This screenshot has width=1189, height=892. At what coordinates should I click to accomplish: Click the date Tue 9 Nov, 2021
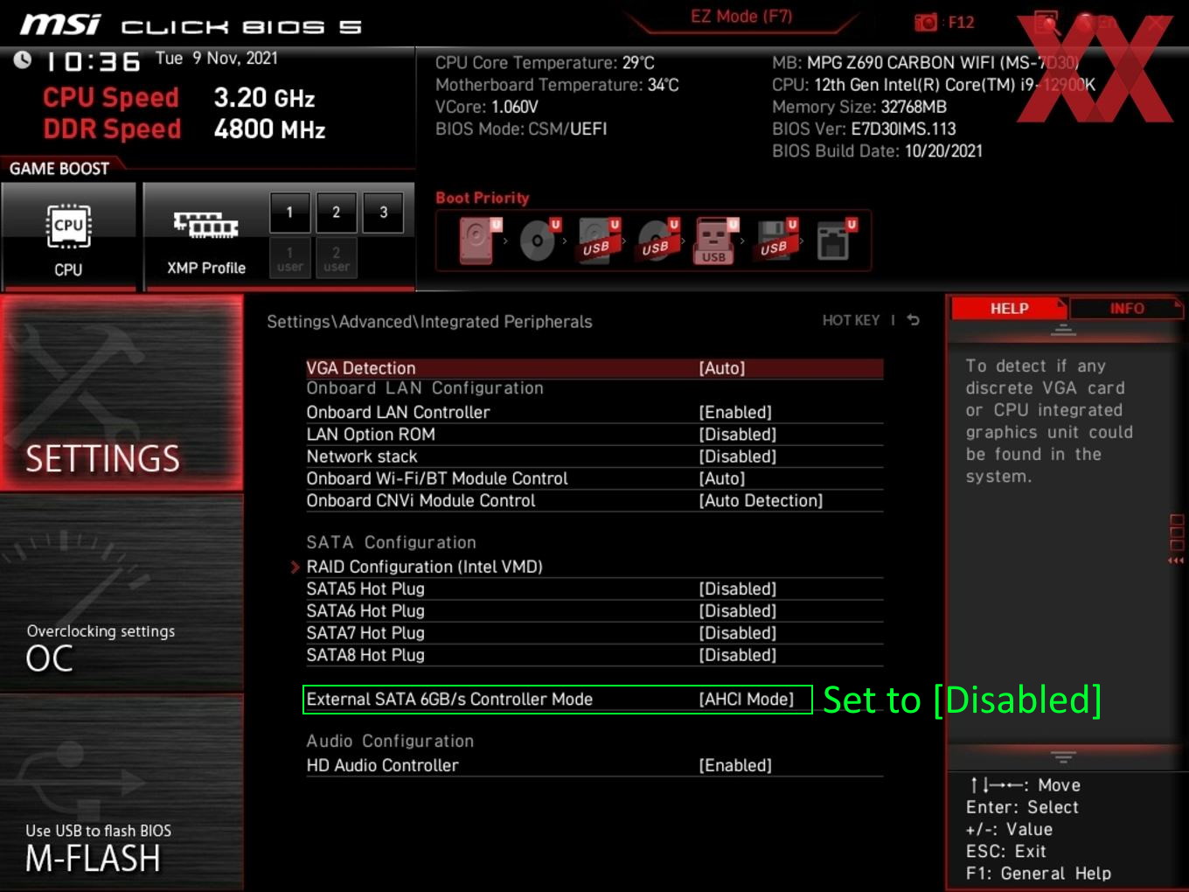click(x=217, y=59)
